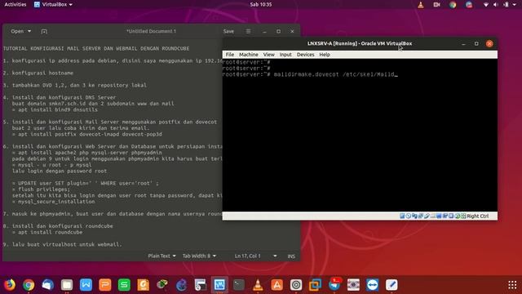Open Telegram from the dock
Image resolution: width=522 pixels, height=294 pixels.
(x=334, y=285)
